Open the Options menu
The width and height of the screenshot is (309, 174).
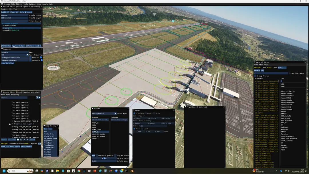(x=32, y=4)
